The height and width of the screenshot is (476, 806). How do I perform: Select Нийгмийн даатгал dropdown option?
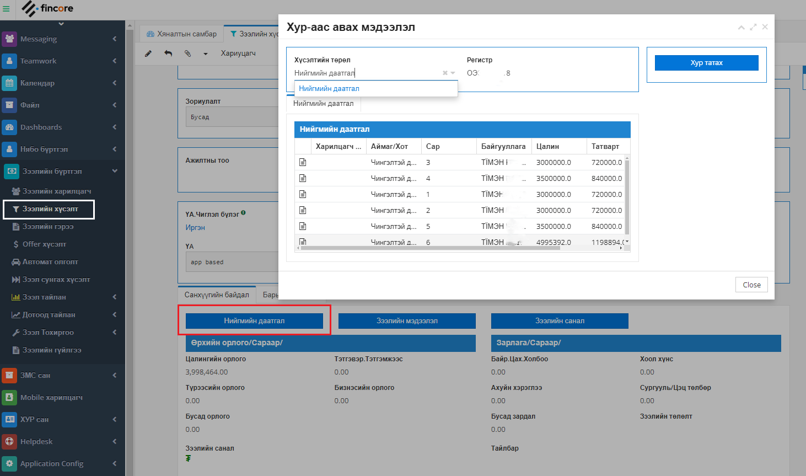376,88
